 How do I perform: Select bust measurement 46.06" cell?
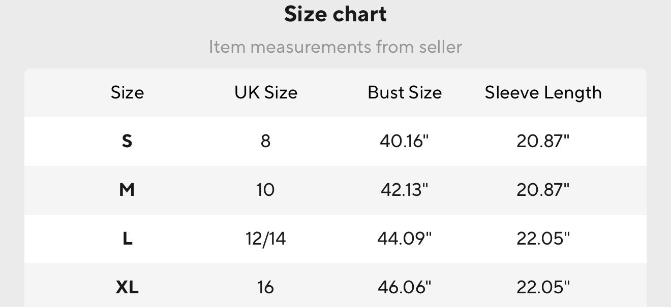405,287
